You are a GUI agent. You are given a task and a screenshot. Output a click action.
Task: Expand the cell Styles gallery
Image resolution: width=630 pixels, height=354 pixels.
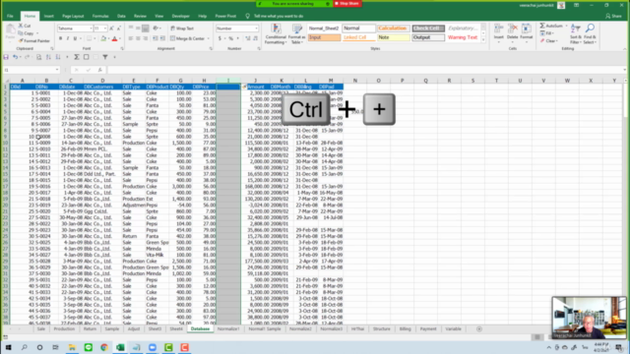(483, 40)
